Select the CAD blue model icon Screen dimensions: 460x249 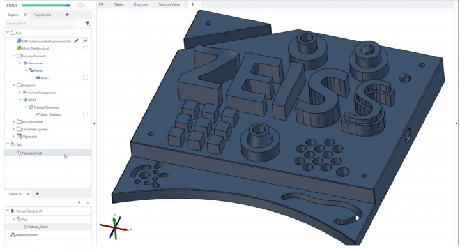19,41
